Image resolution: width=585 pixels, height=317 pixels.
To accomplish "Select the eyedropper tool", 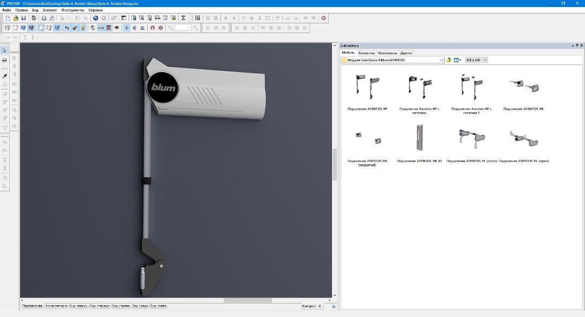I will (x=4, y=76).
